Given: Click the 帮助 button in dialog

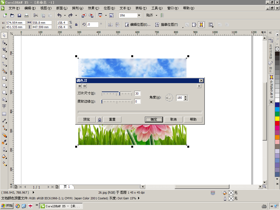Looking at the screenshot, I should point(193,119).
